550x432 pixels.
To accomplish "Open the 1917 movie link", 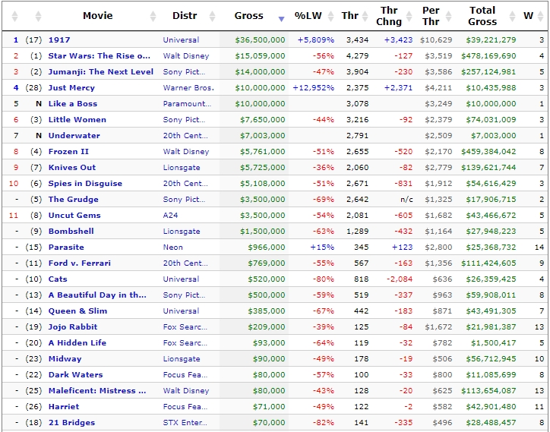I will coord(59,40).
